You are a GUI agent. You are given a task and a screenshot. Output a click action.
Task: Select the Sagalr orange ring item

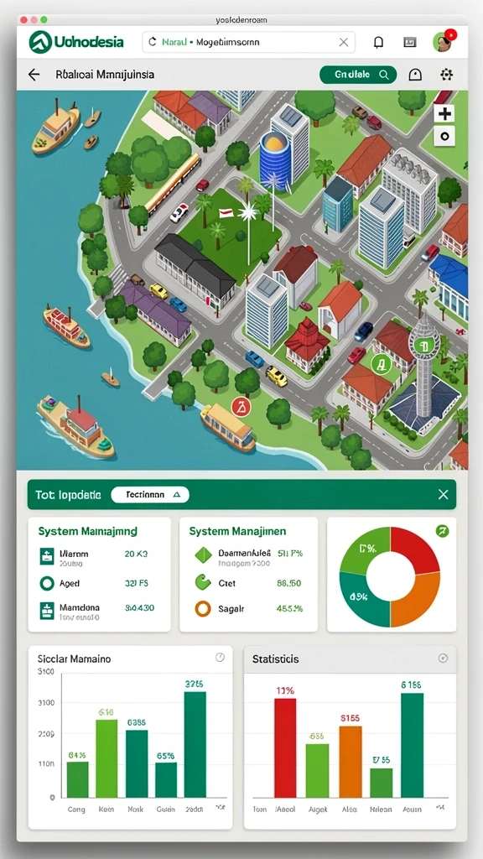click(x=203, y=609)
